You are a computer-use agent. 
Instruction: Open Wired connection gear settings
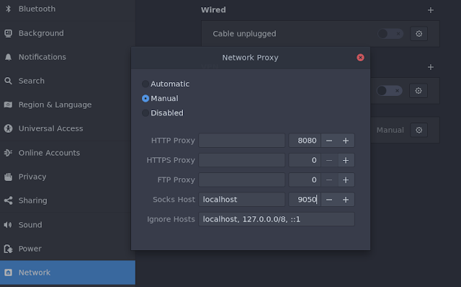tap(419, 34)
